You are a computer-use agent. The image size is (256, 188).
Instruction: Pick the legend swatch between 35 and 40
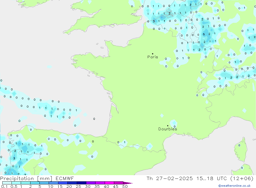pos(100,183)
